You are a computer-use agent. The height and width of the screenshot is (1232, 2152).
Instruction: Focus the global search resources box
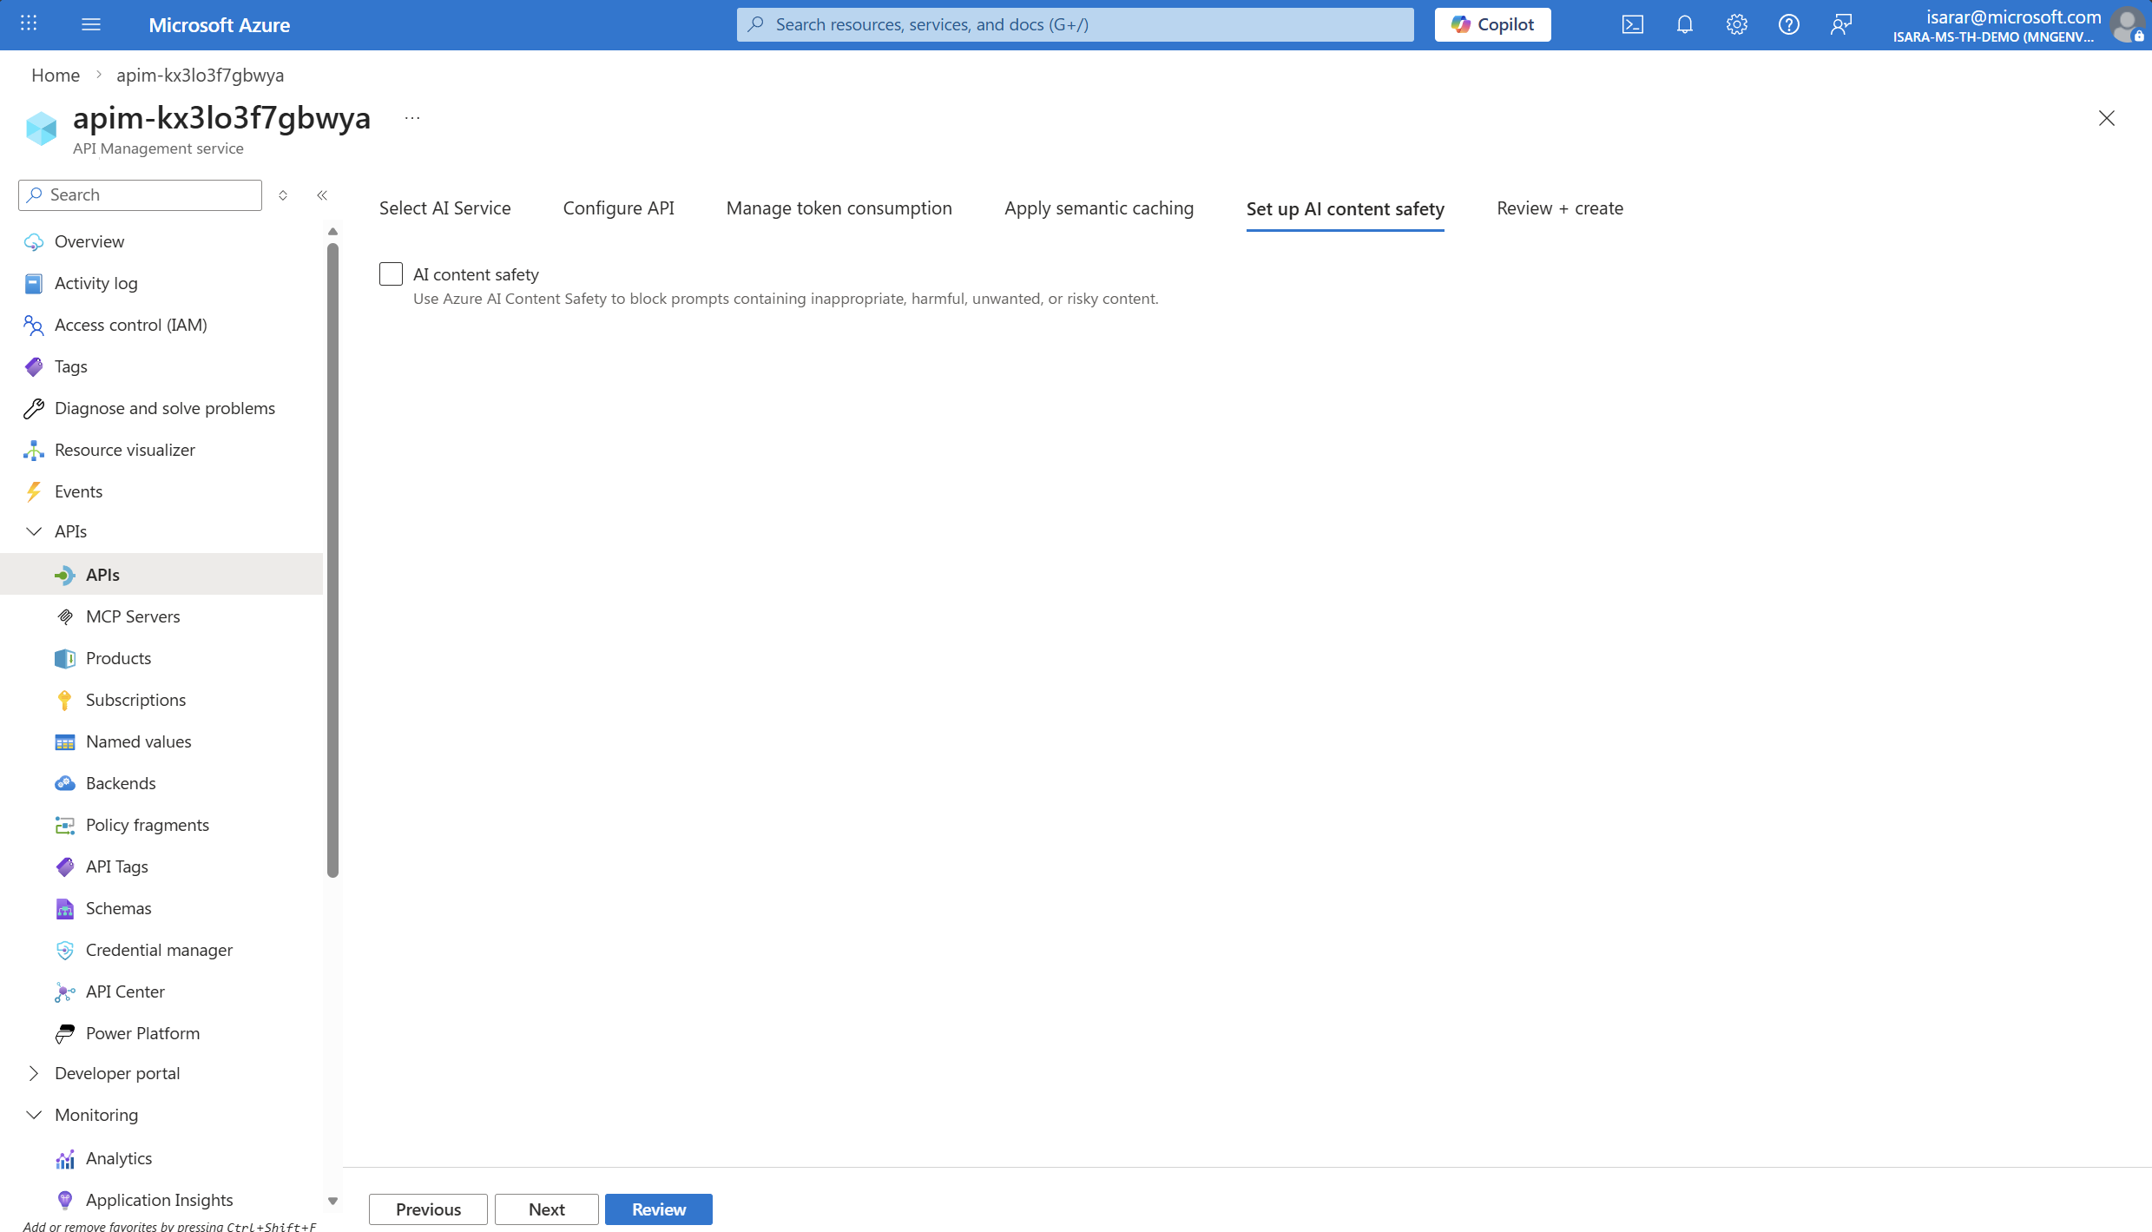point(1075,24)
